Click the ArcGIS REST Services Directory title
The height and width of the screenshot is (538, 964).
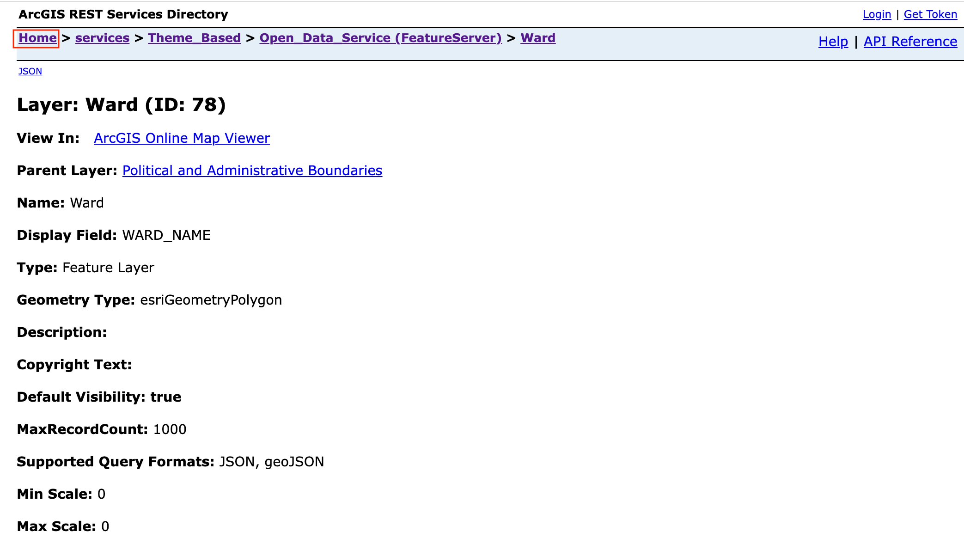pyautogui.click(x=123, y=14)
